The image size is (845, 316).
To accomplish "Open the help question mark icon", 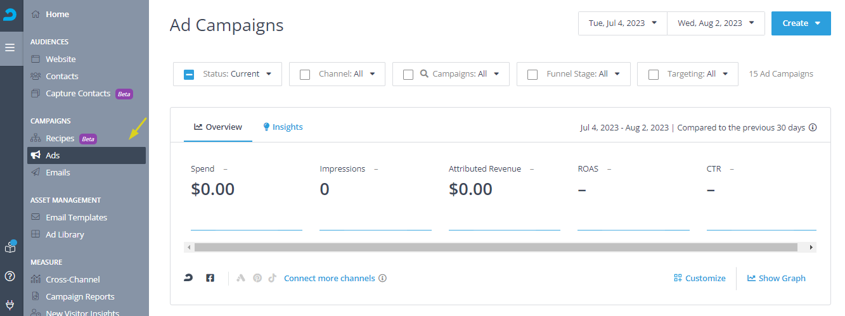I will [x=10, y=276].
